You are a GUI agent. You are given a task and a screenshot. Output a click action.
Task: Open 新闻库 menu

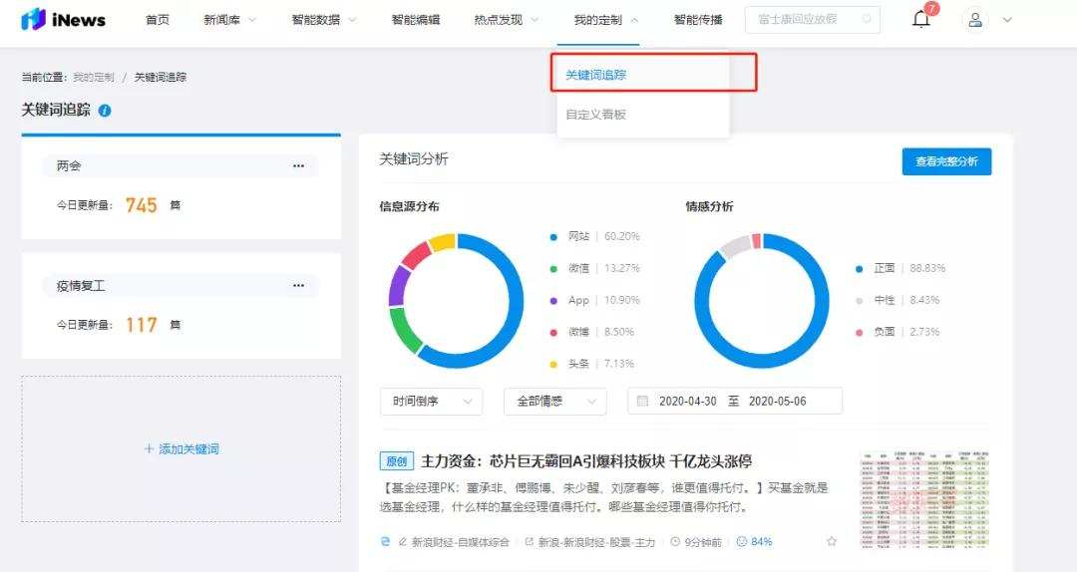click(229, 20)
